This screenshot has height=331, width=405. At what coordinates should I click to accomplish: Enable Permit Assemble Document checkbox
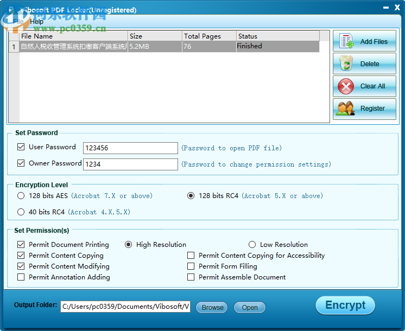[191, 277]
